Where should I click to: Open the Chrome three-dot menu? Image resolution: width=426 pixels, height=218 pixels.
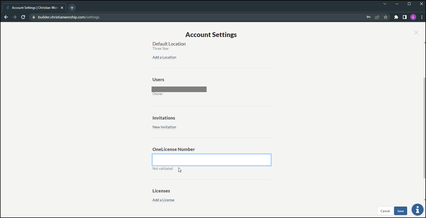[x=422, y=17]
